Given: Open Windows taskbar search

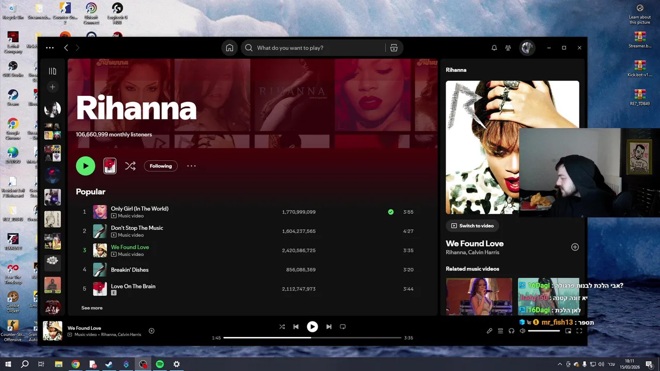Looking at the screenshot, I should tap(25, 364).
